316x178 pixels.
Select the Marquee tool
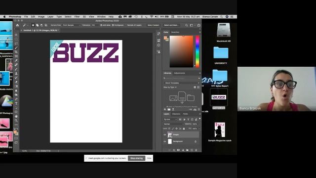tap(16, 39)
